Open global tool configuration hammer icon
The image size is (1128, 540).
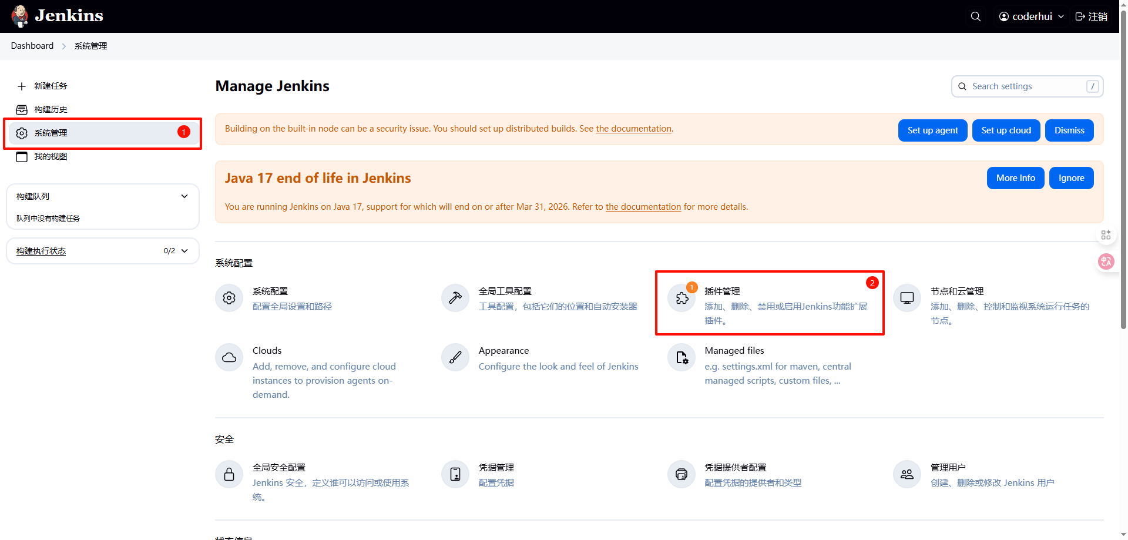point(455,298)
